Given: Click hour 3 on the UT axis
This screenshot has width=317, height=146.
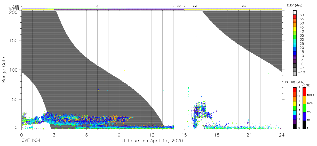Looking at the screenshot, I should 54,135.
